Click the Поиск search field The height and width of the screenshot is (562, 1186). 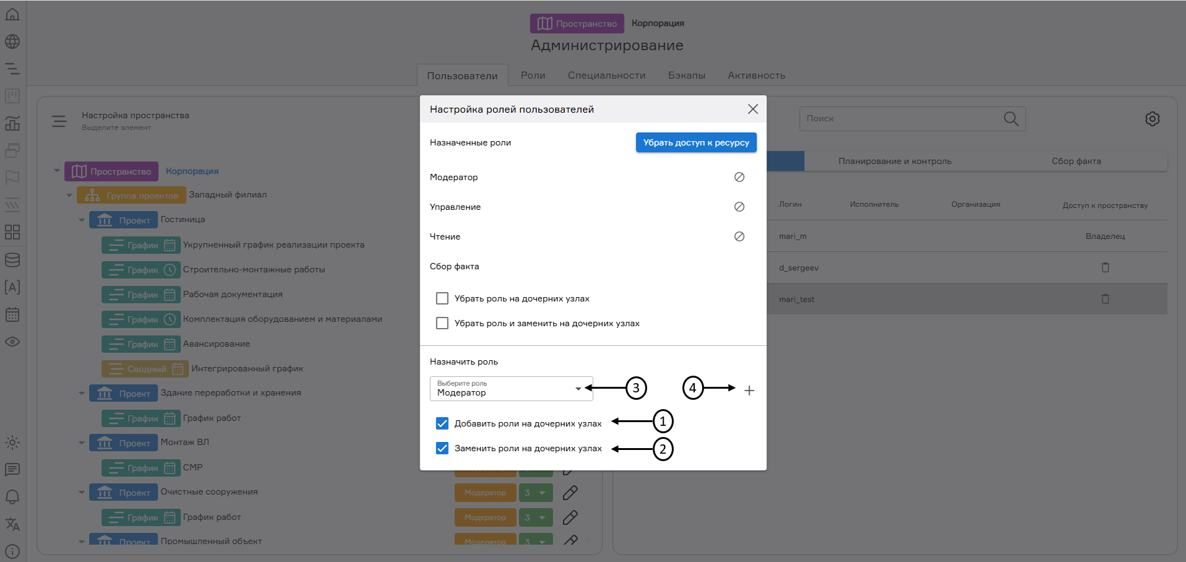click(900, 119)
